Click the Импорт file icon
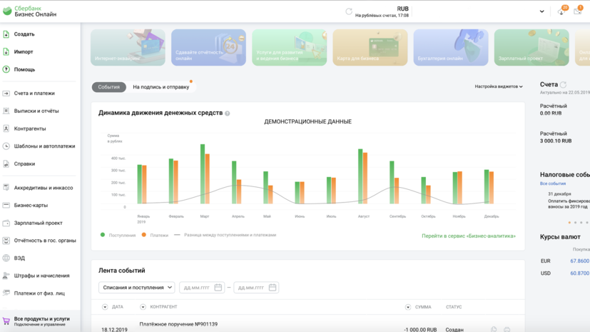Screen dimensions: 590x332 click(x=6, y=52)
